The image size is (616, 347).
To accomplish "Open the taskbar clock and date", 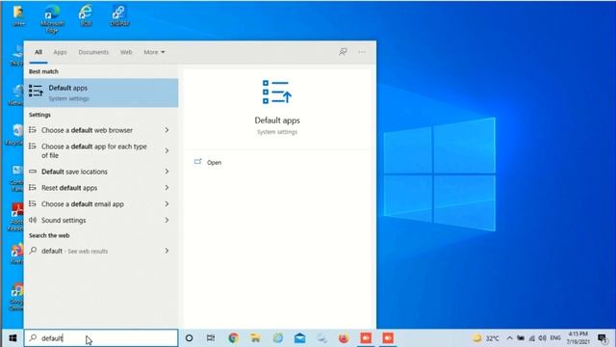I will tap(577, 338).
